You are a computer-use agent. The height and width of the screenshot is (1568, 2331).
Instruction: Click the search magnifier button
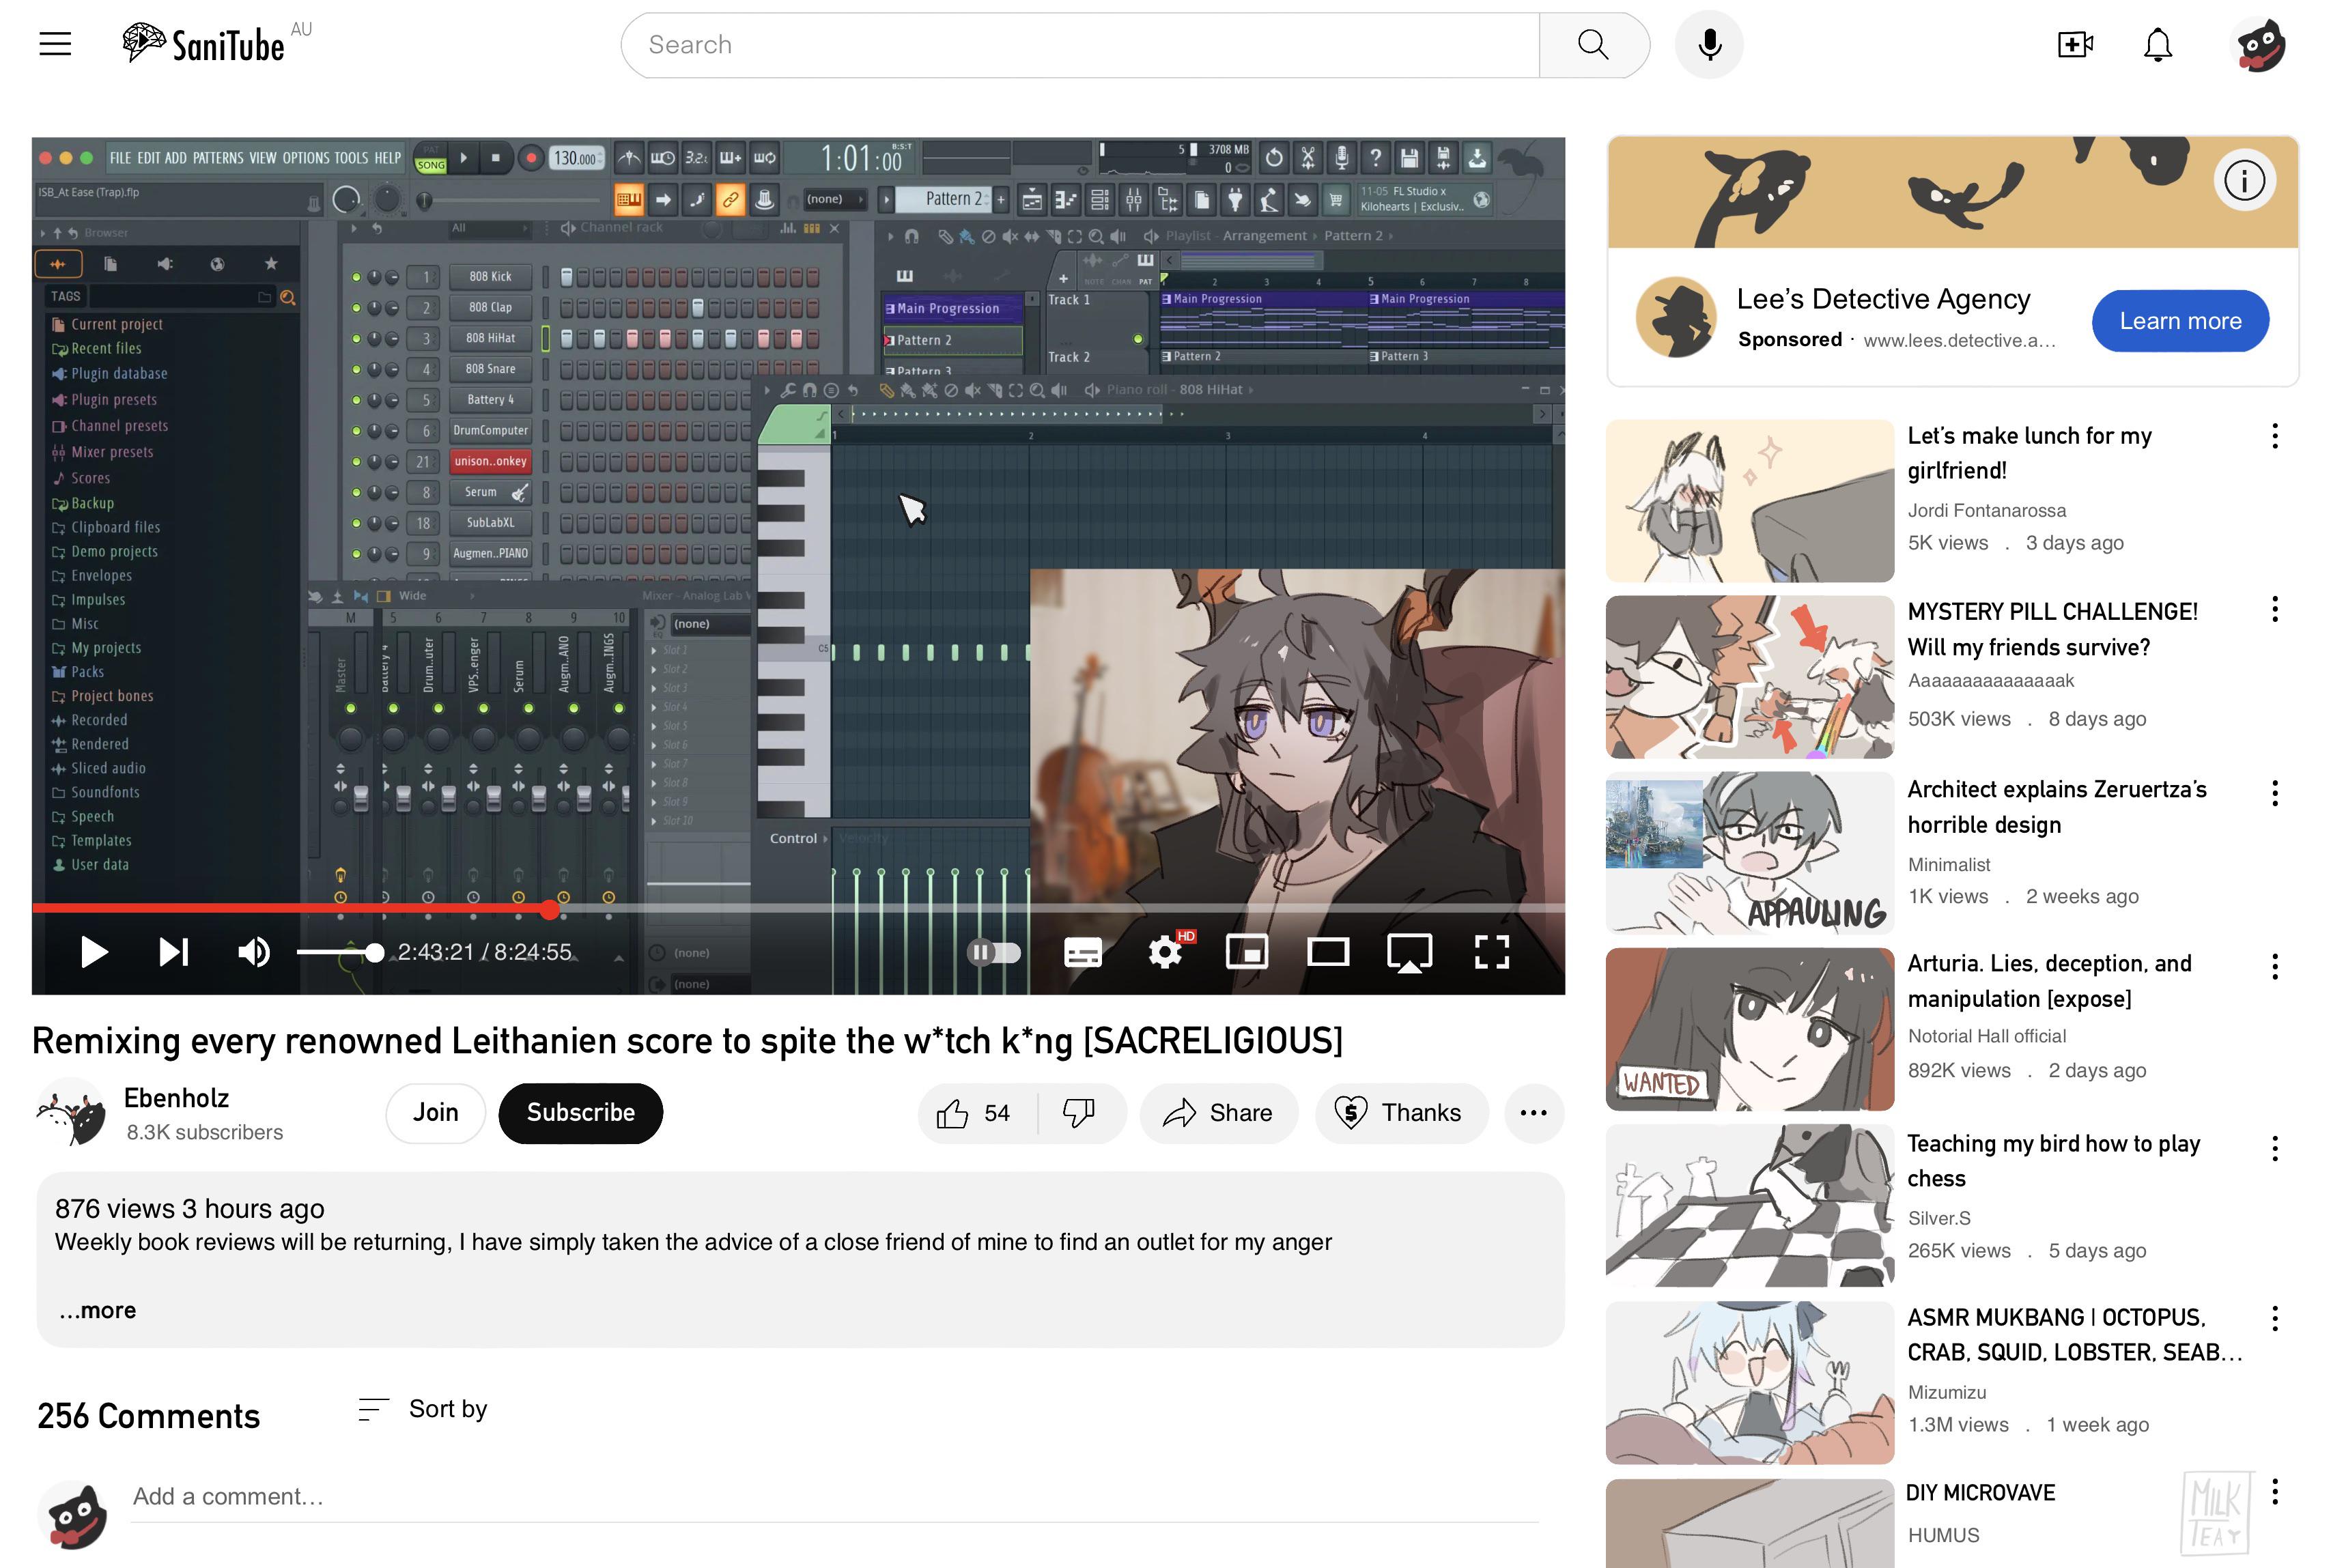click(x=1593, y=45)
